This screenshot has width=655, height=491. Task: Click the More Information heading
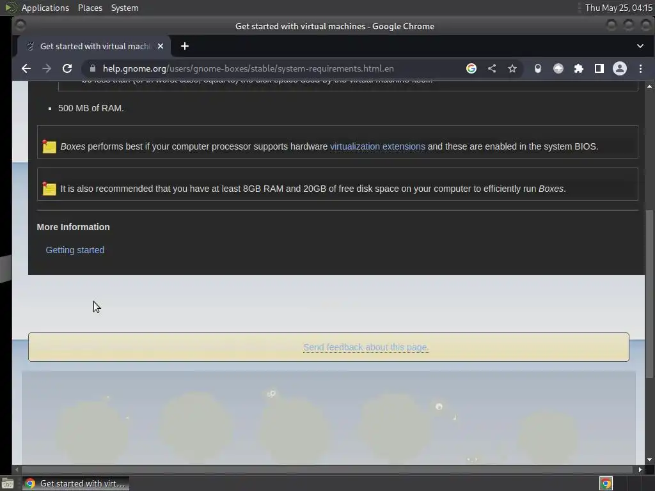[73, 227]
